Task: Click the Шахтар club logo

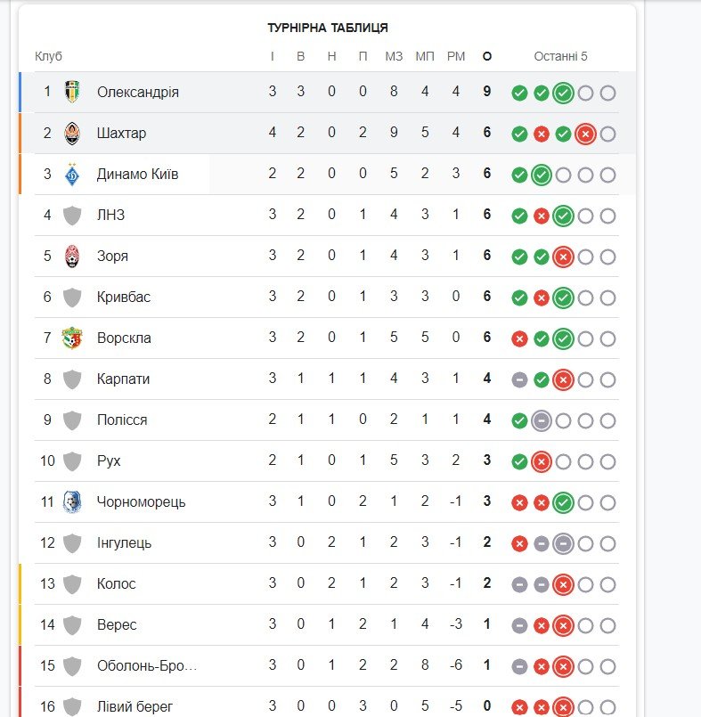Action: 72,133
